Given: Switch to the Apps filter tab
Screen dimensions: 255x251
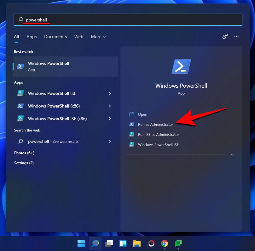Looking at the screenshot, I should 32,37.
